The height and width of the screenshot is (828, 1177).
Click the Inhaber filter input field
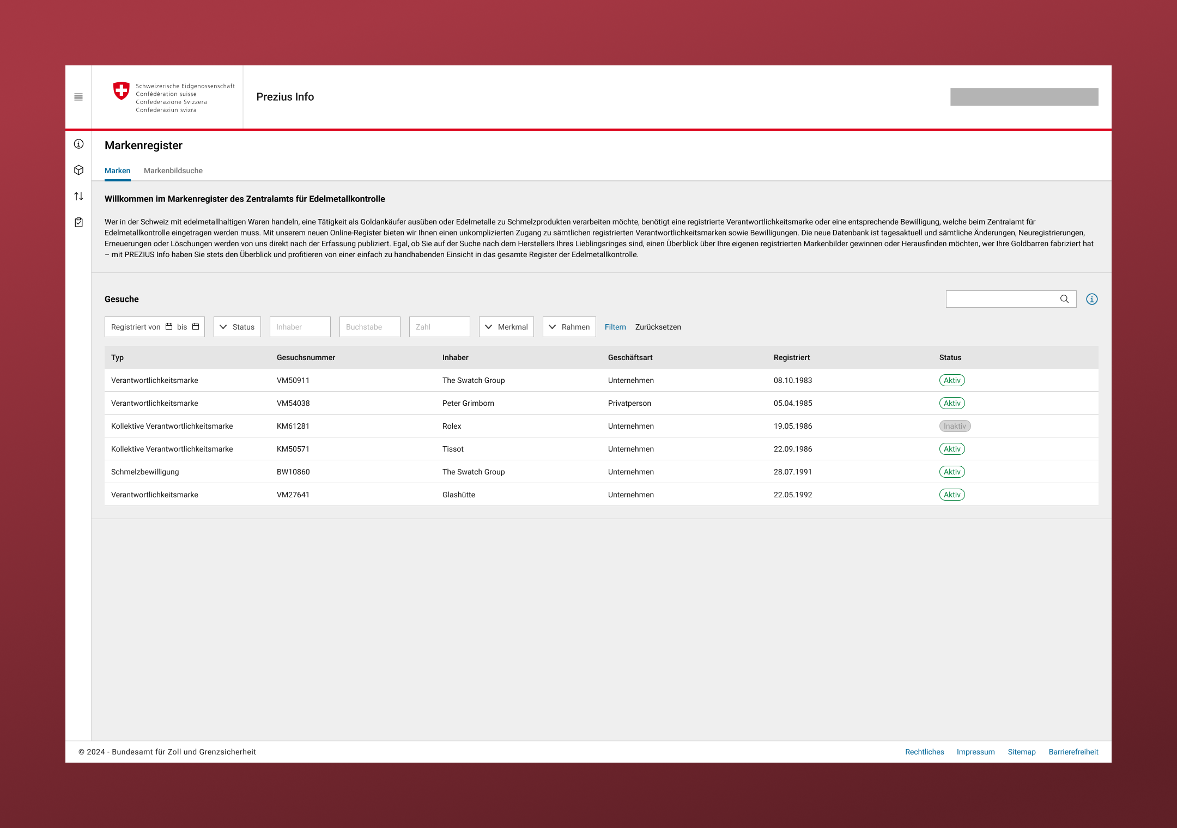300,327
